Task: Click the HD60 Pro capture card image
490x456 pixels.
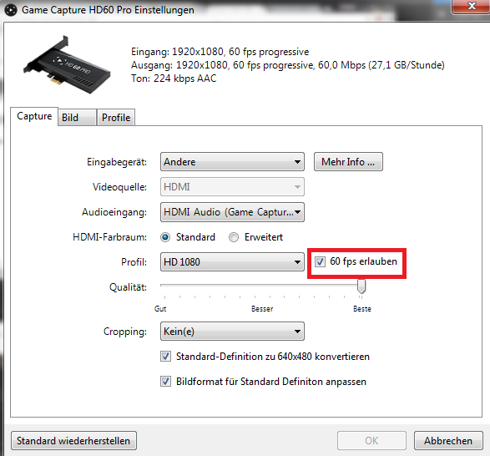Action: (x=67, y=65)
